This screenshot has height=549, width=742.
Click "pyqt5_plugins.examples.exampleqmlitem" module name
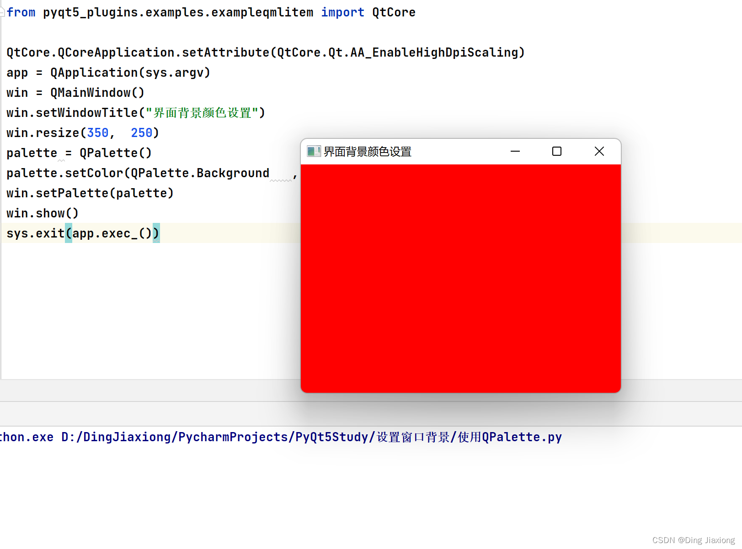coord(178,12)
